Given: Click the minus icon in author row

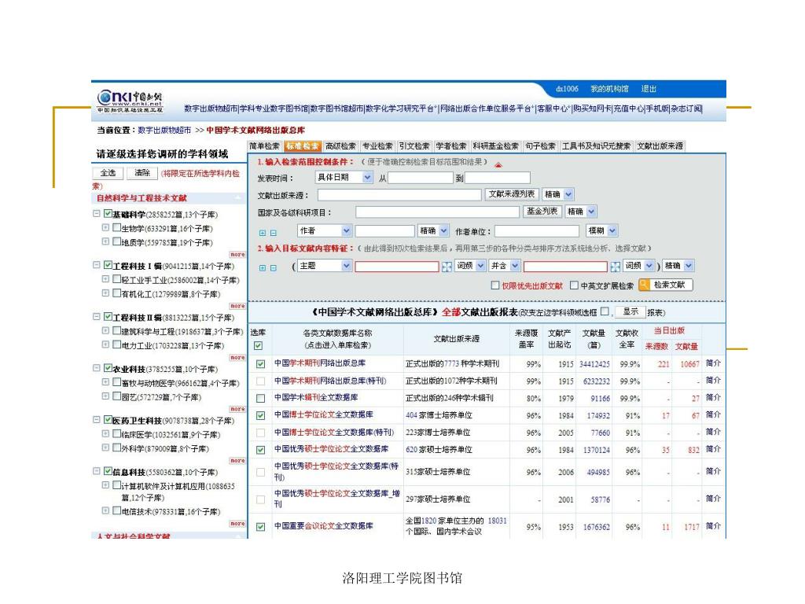Looking at the screenshot, I should tap(273, 233).
